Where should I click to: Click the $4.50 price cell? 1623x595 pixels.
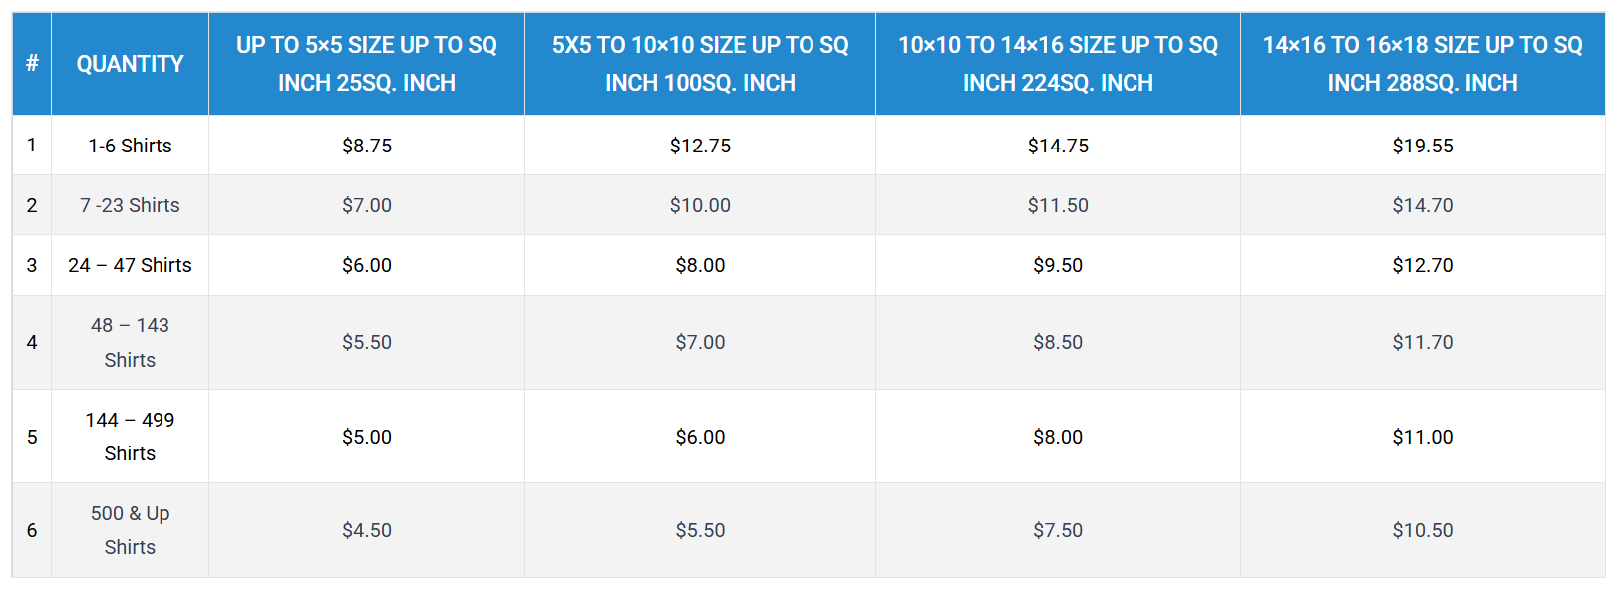(x=367, y=530)
